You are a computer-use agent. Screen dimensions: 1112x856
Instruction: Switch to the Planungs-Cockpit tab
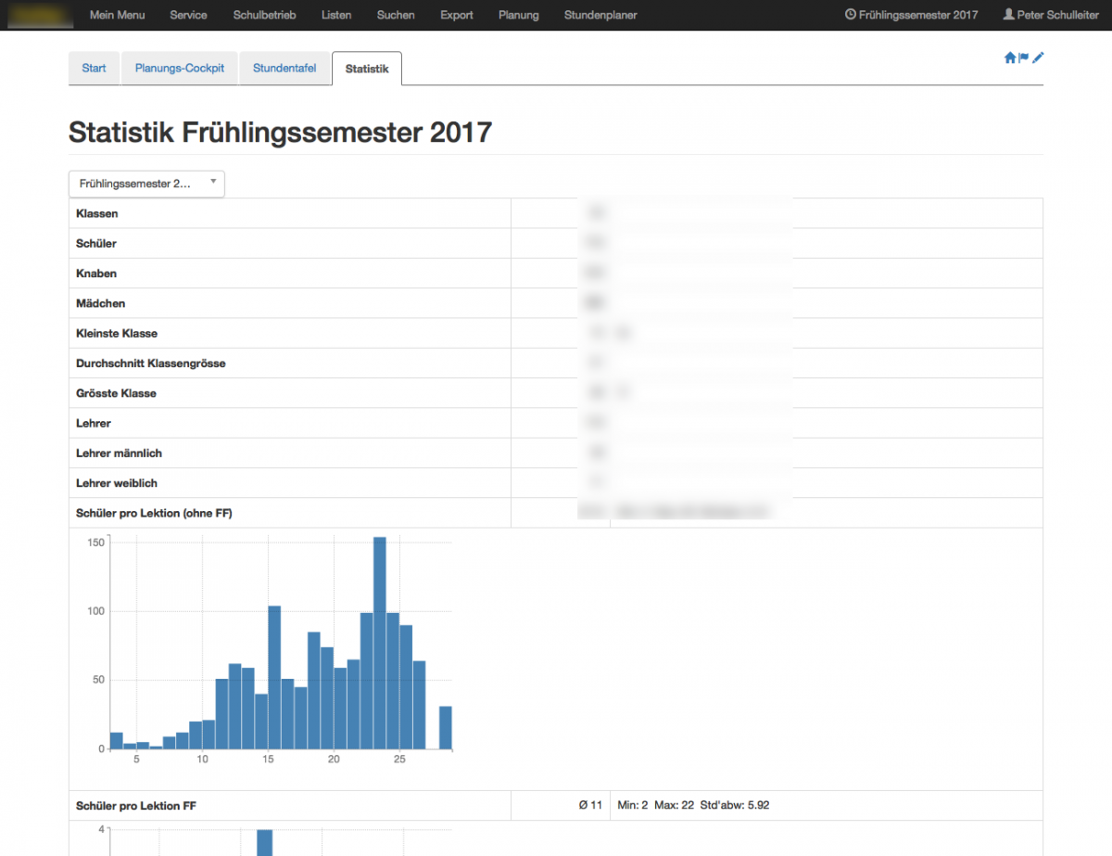coord(180,69)
